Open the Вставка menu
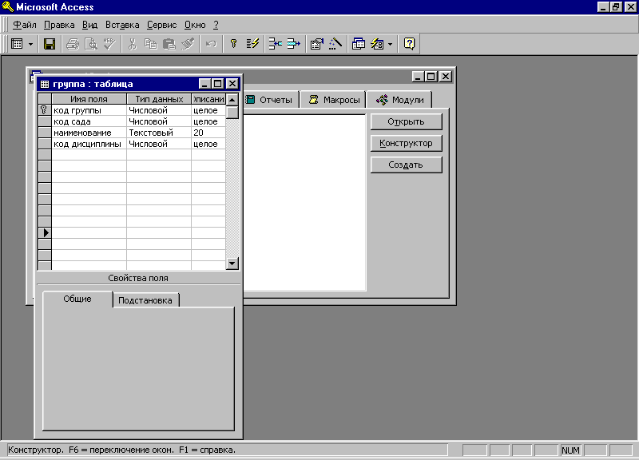The width and height of the screenshot is (639, 460). (122, 25)
